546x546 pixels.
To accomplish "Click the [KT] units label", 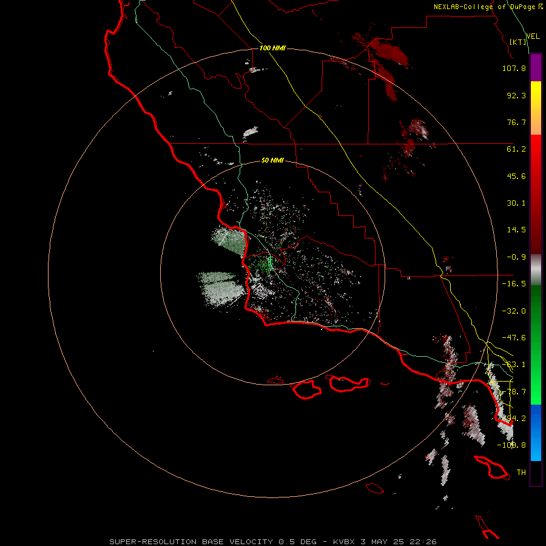I will point(518,42).
